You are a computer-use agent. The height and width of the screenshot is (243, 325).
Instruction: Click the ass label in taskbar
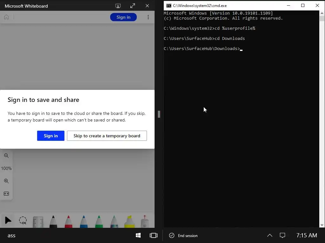click(x=12, y=235)
